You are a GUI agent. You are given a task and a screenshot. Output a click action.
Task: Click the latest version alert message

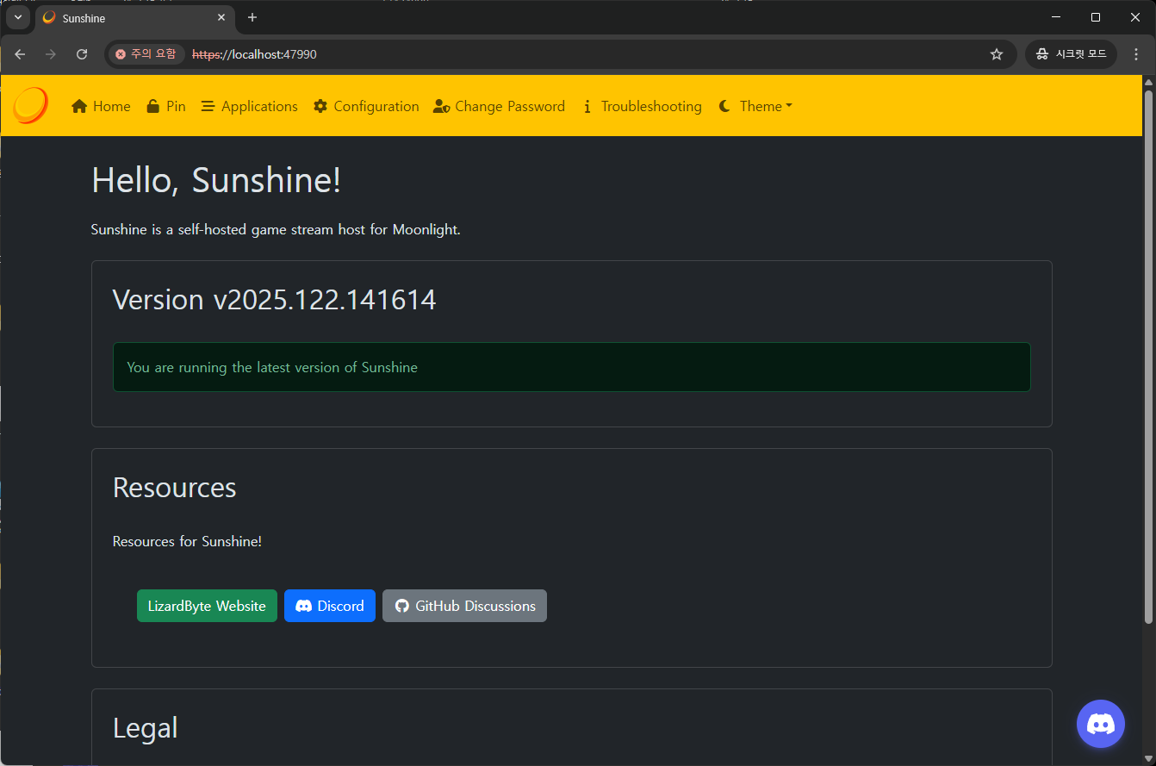click(x=572, y=367)
